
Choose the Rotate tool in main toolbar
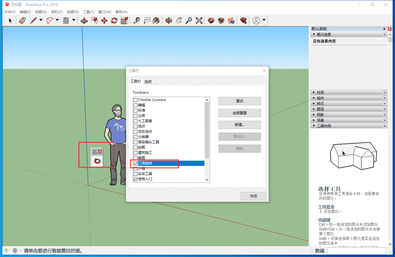pos(114,21)
